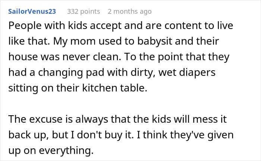Click the word "babysit" in the comment
The image size is (261, 161).
(155, 41)
